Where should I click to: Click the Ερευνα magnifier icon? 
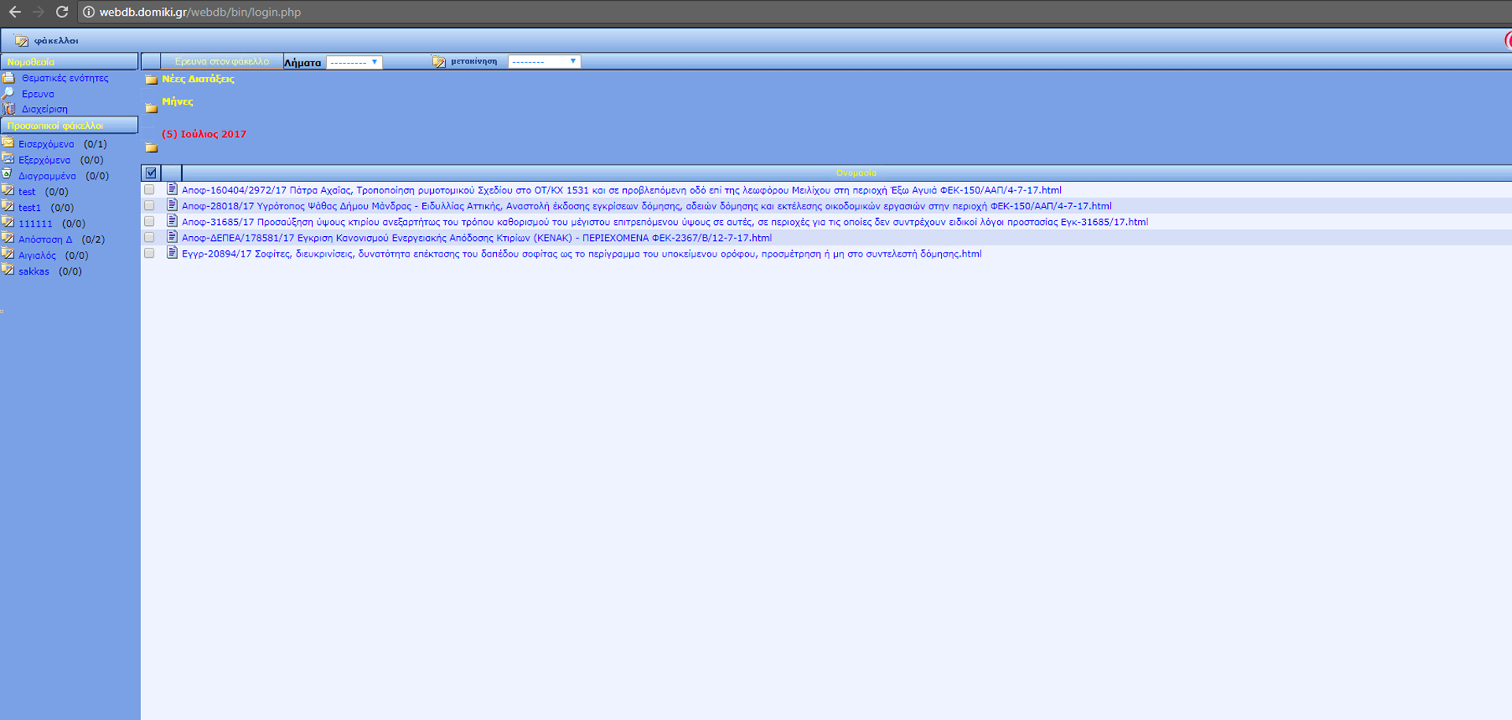(x=9, y=94)
